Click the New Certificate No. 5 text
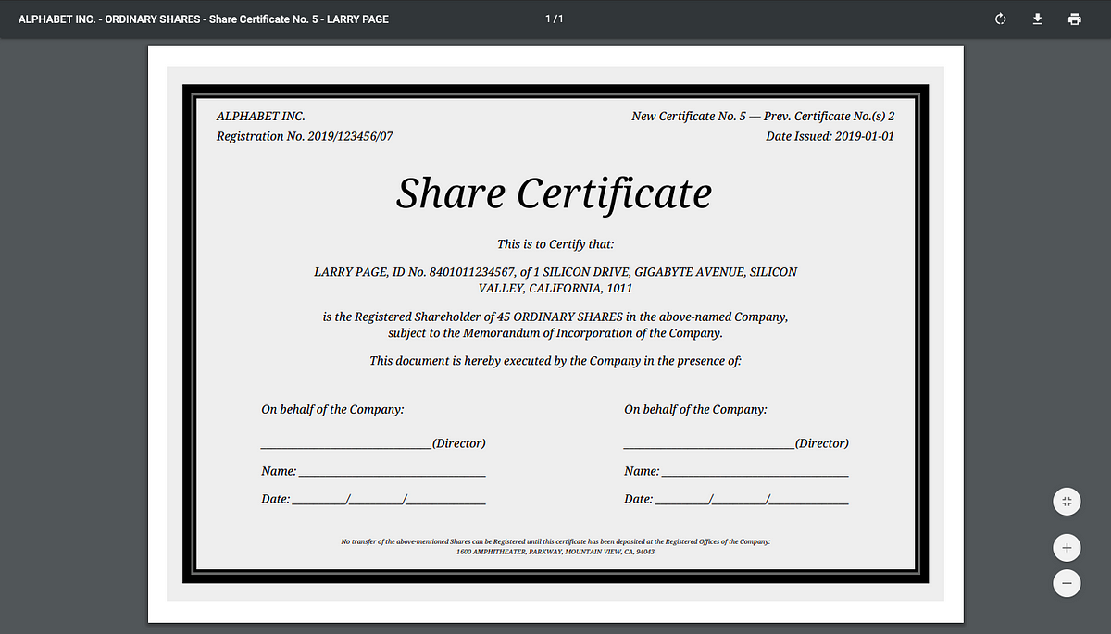 [x=689, y=117]
